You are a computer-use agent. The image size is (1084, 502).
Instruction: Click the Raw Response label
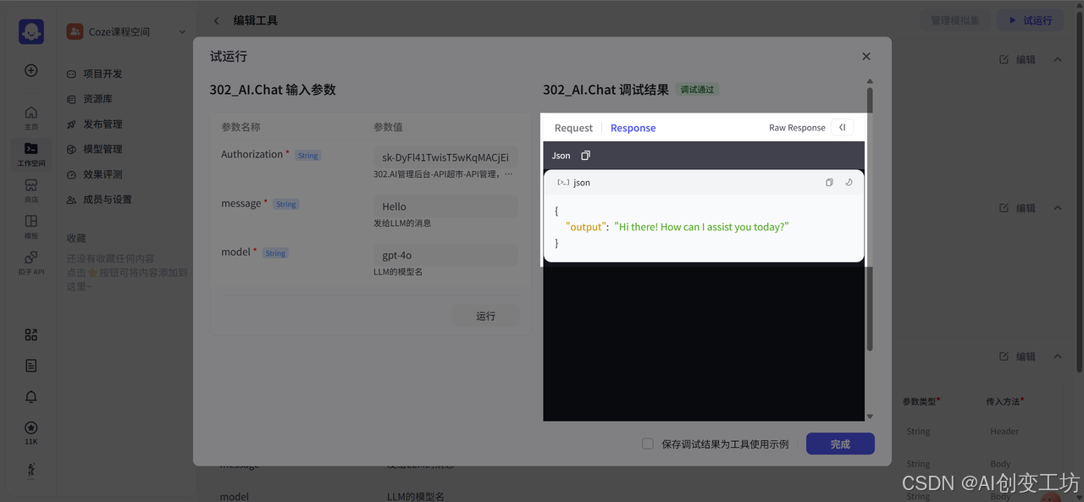click(797, 128)
